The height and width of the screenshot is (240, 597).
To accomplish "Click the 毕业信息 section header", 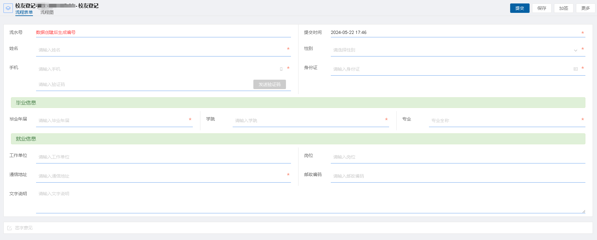I will coord(298,103).
